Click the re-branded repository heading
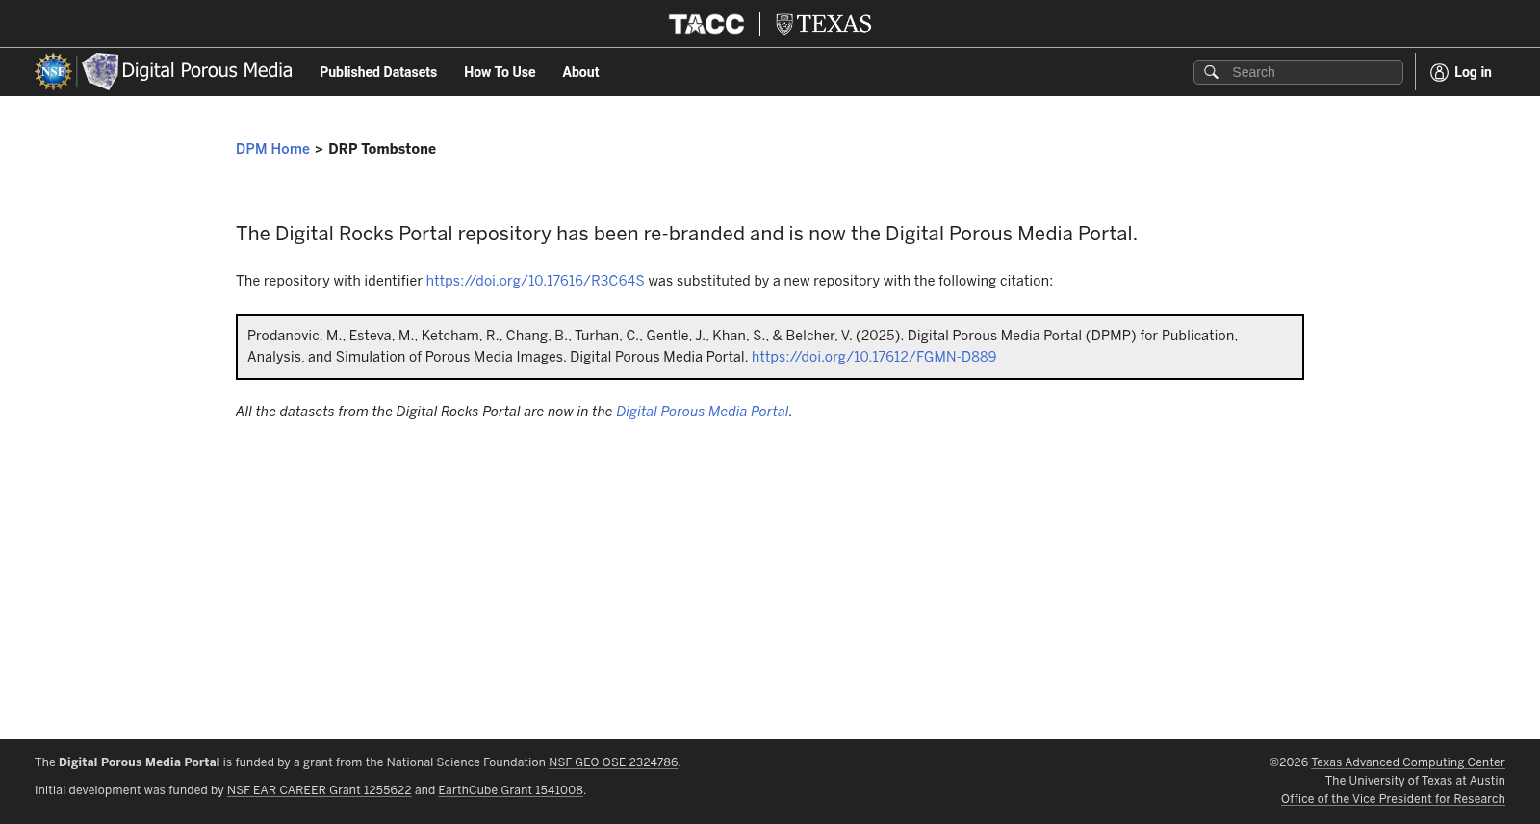This screenshot has height=824, width=1540. click(686, 234)
